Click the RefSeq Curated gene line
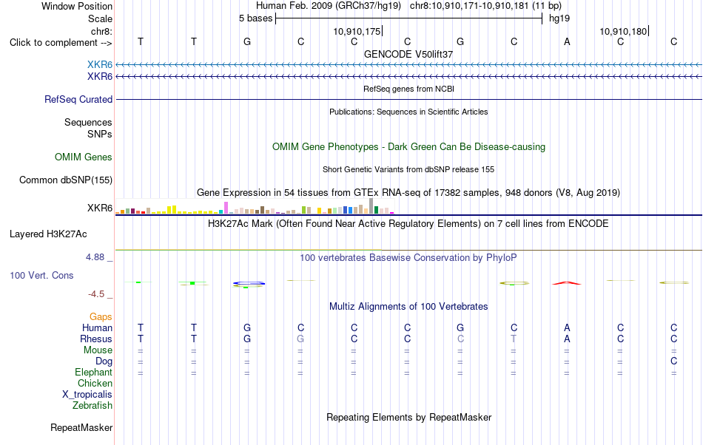 pos(409,99)
